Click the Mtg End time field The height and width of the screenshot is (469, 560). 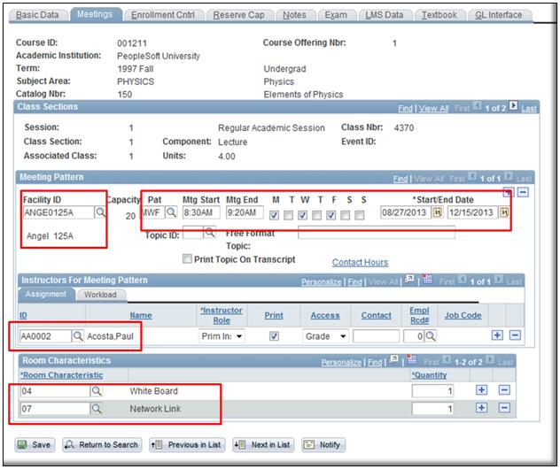pos(245,212)
